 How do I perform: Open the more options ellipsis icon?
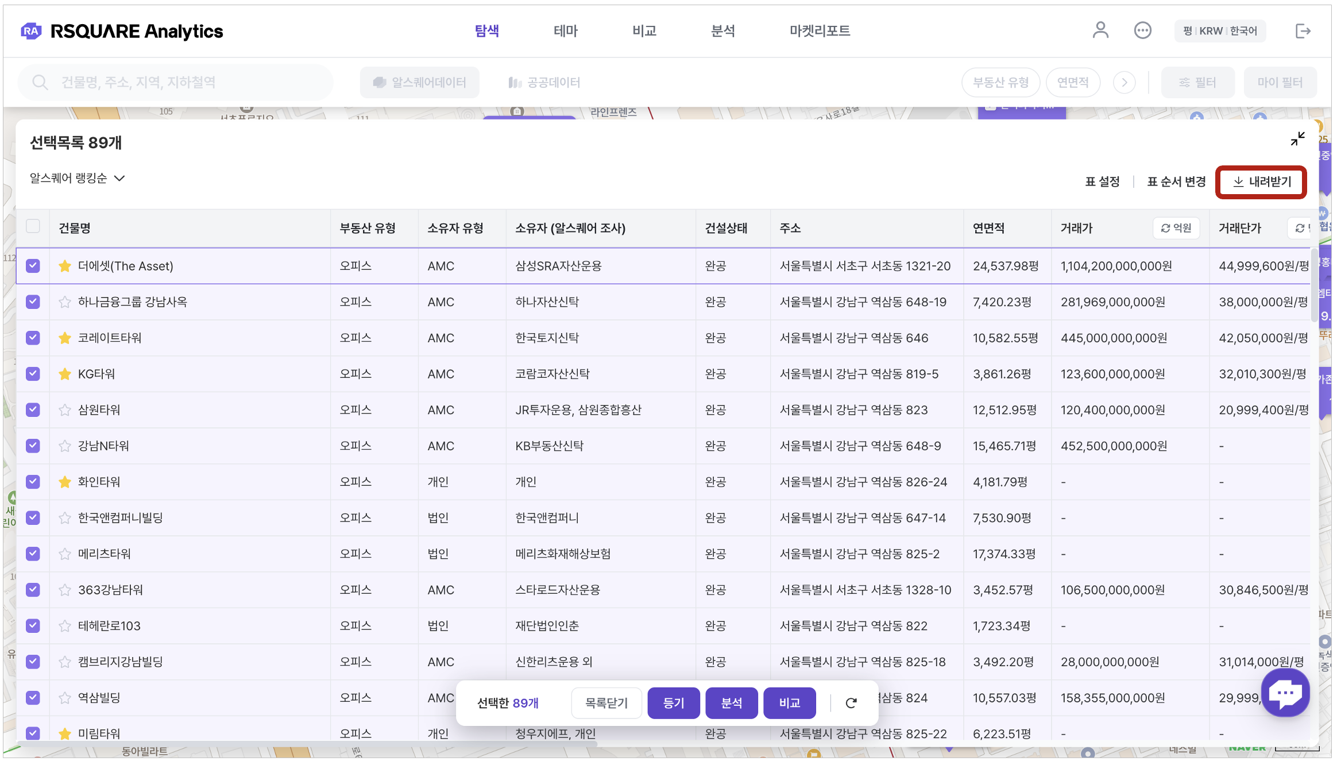point(1142,30)
